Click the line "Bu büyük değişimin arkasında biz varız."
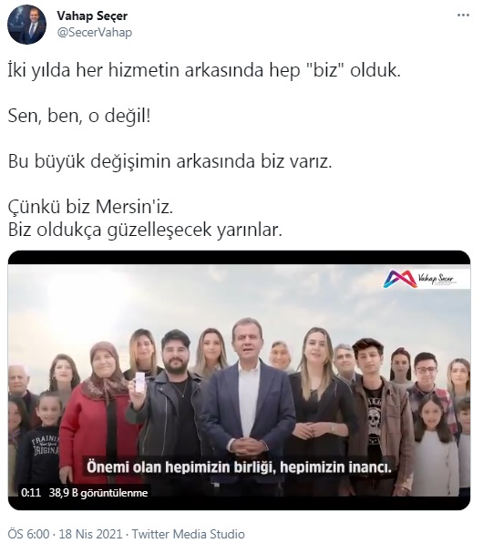 (170, 162)
